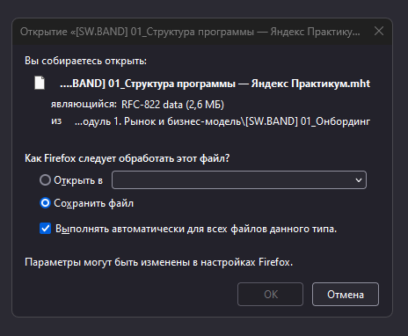Viewport: 408px width, 336px height.
Task: Select the 'Открыть в' radio button
Action: pos(45,180)
